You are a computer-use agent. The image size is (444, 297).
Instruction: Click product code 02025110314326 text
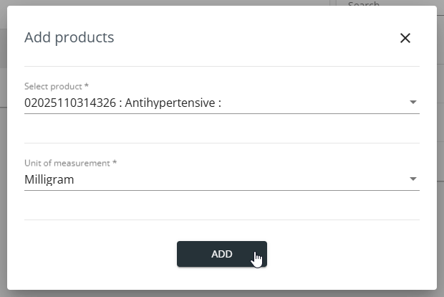click(x=70, y=103)
